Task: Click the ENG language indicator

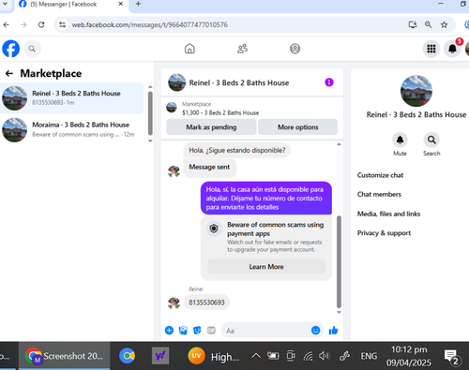Action: (369, 356)
